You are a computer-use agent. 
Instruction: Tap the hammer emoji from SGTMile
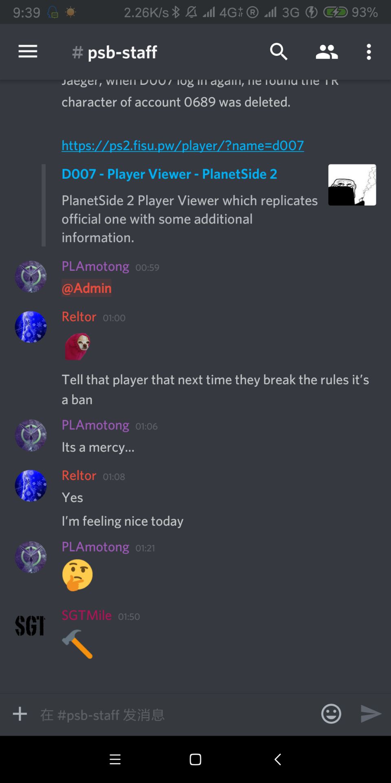[77, 644]
